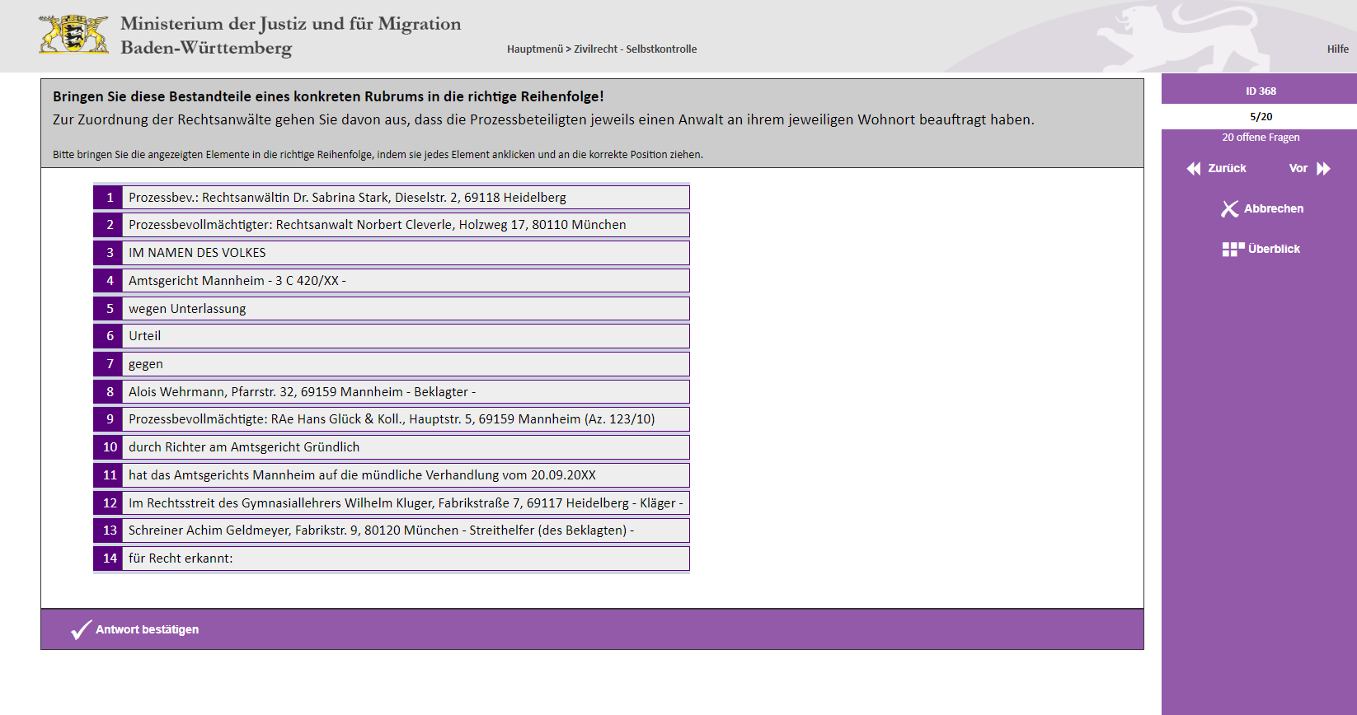Click the checkmark icon to confirm answer
1357x715 pixels.
click(81, 630)
